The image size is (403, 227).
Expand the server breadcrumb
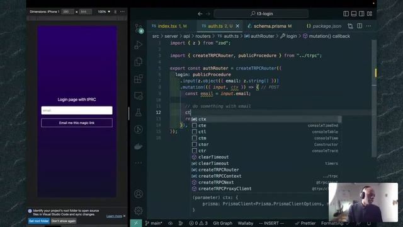[171, 37]
